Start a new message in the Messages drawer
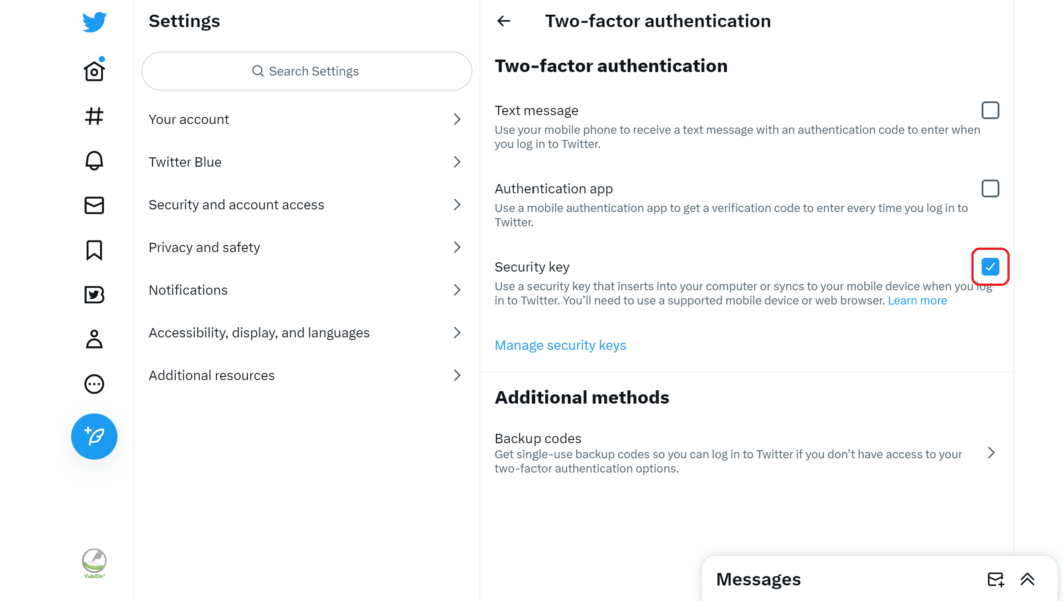 click(996, 580)
